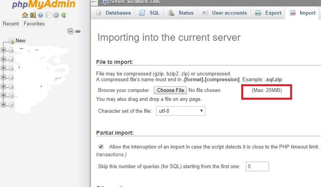Select the Import tab
Screen dimensions: 321x187
303,13
